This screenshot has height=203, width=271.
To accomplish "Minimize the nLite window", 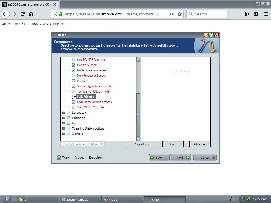I will coord(206,35).
